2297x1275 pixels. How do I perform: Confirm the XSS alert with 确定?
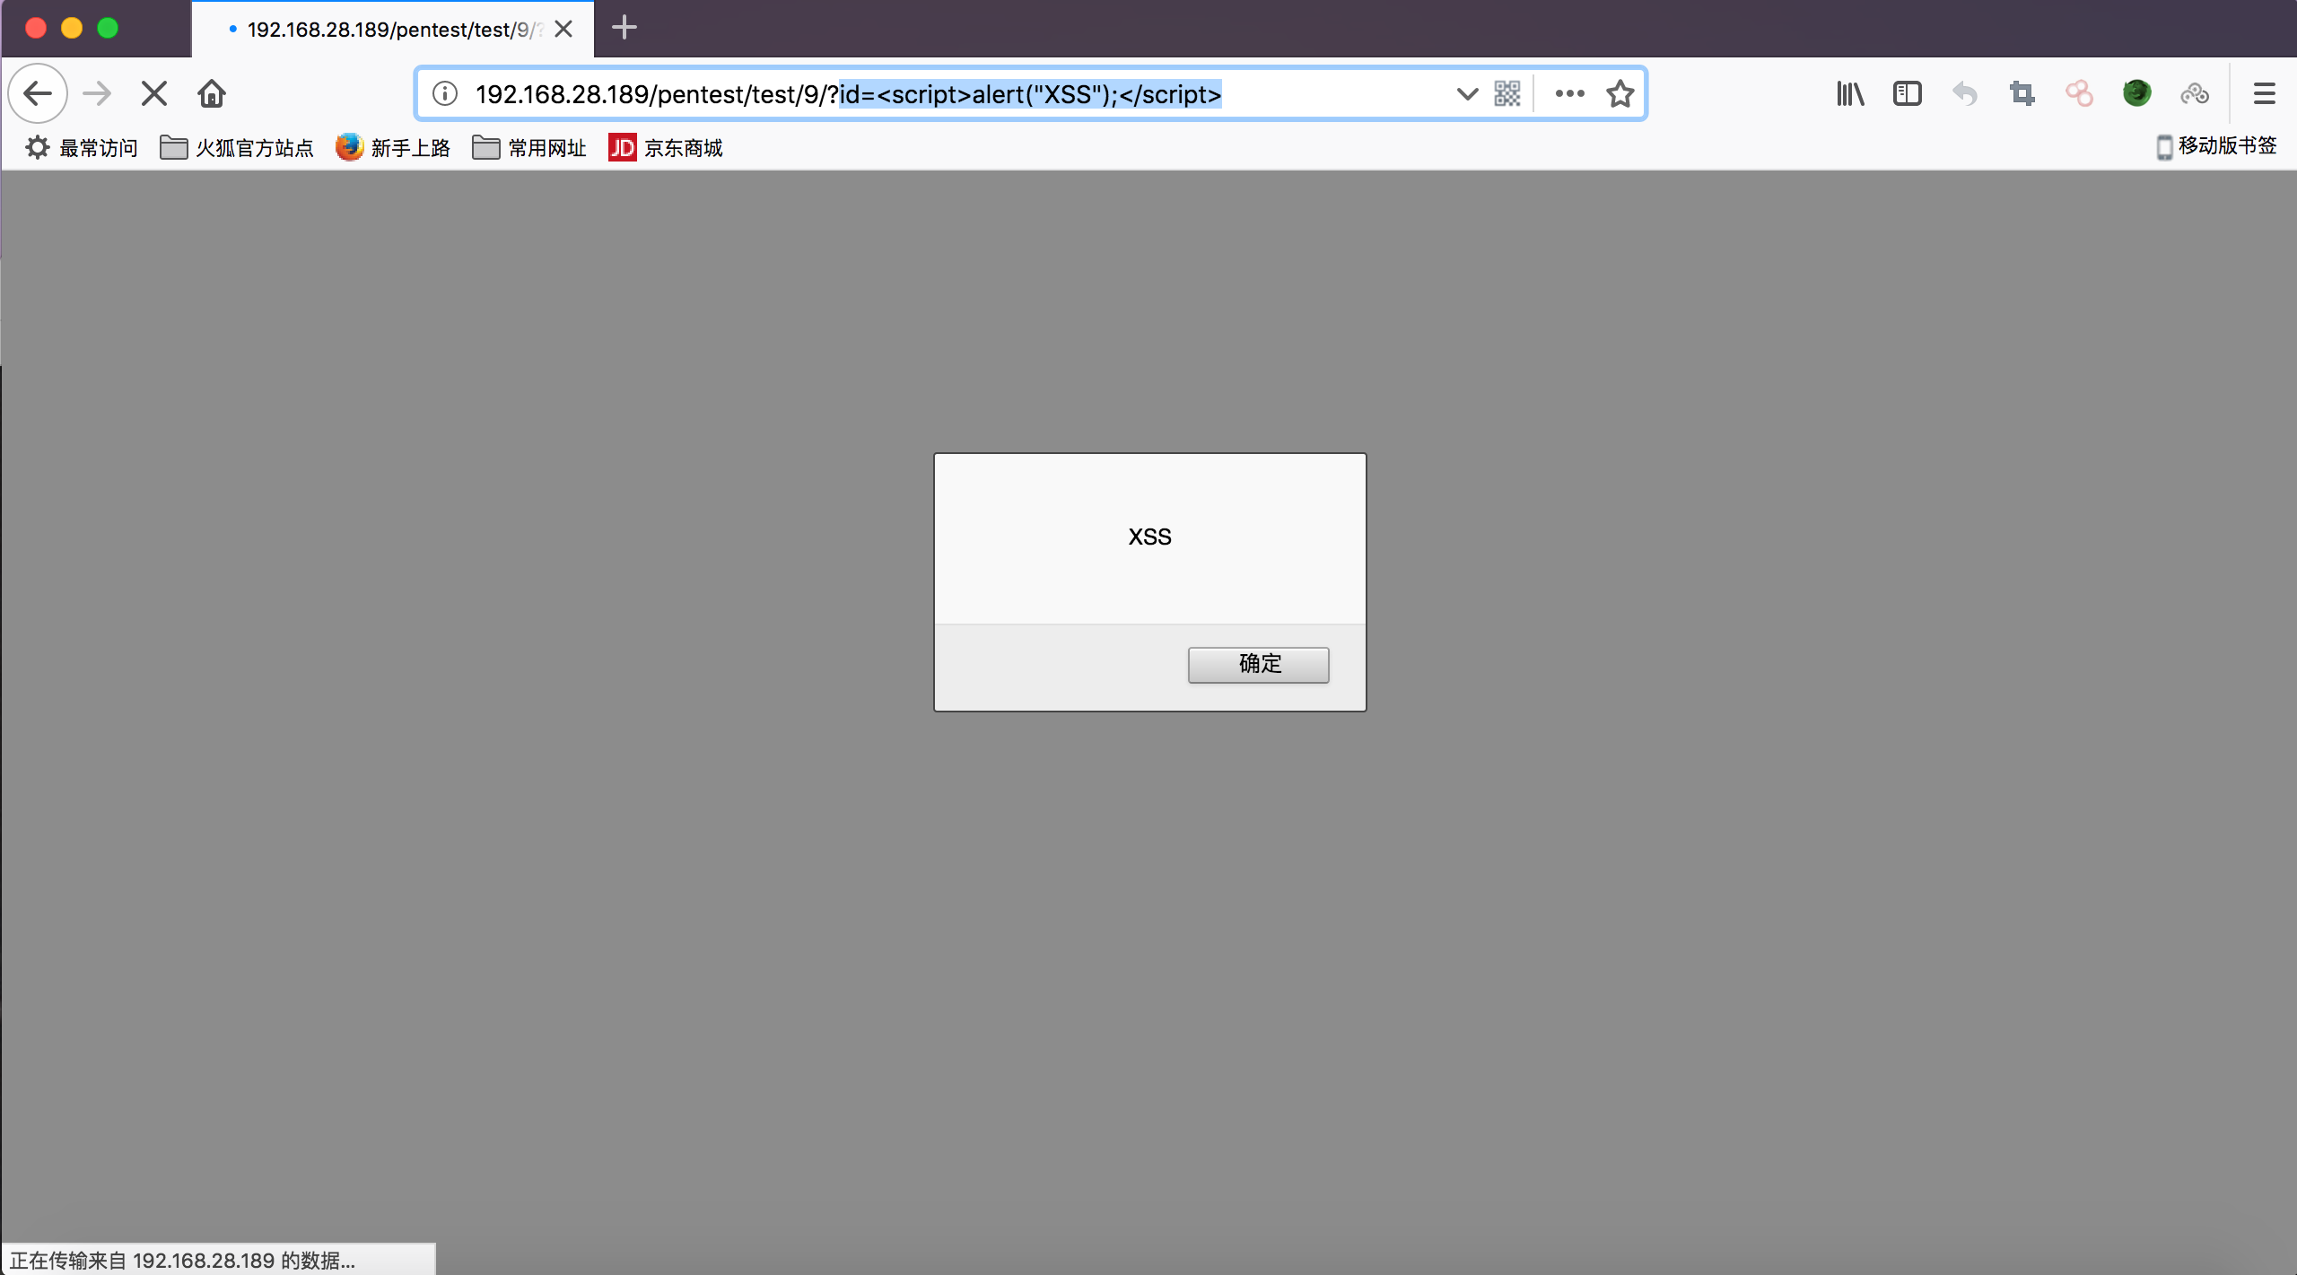coord(1259,664)
